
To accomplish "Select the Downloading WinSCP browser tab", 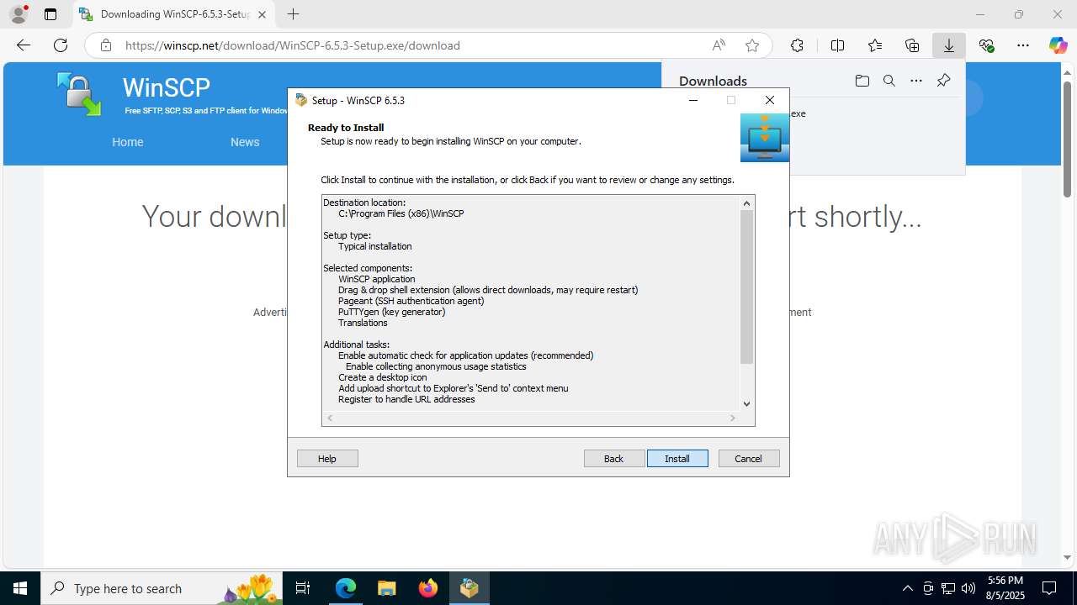I will point(173,14).
